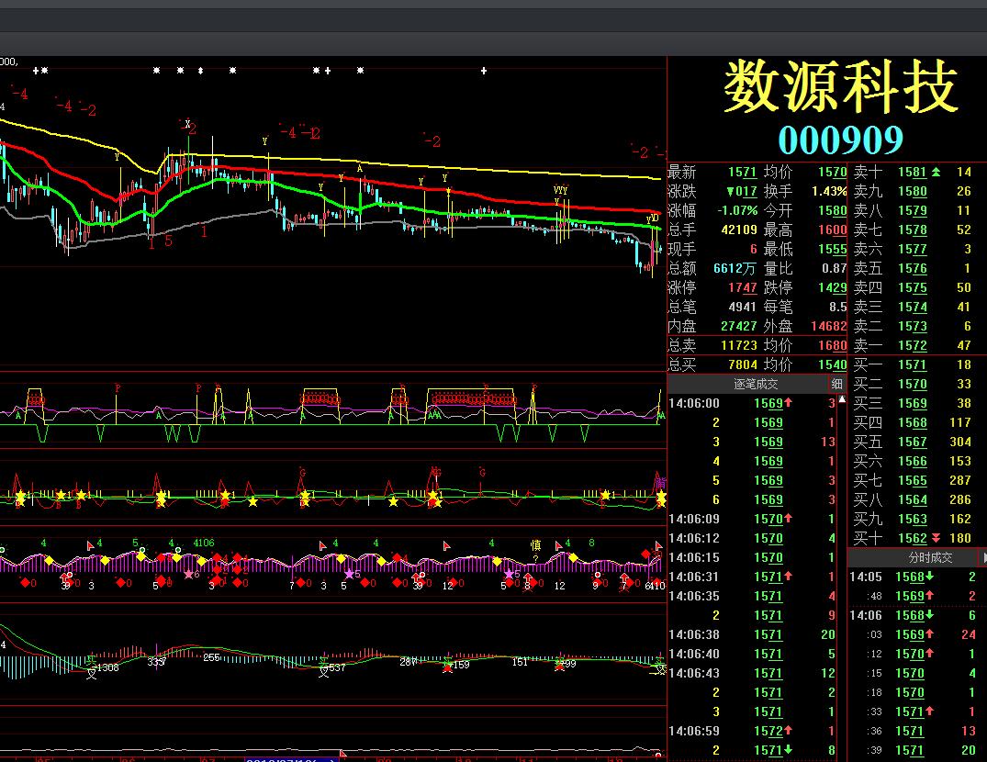The image size is (987, 762).
Task: Select the 卖五 price 1576
Action: tap(913, 269)
